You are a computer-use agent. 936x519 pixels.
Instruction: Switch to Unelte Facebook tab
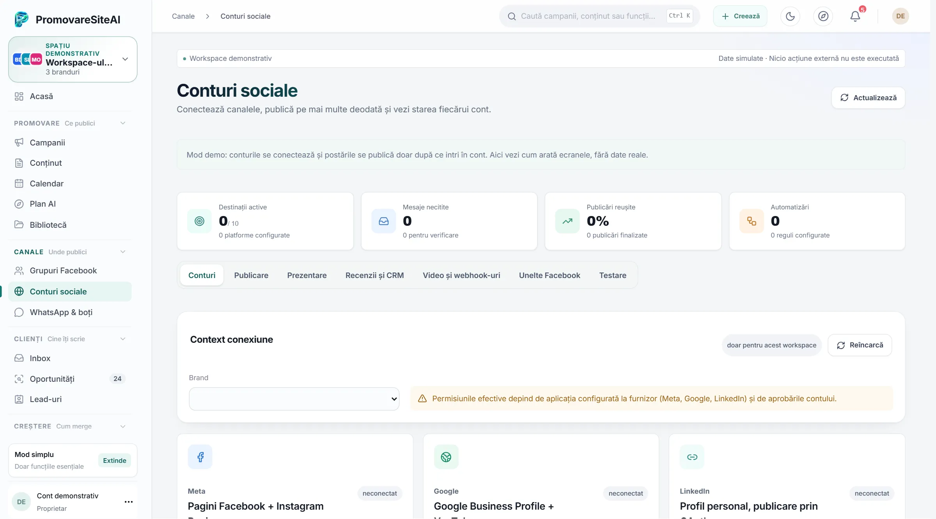coord(550,275)
